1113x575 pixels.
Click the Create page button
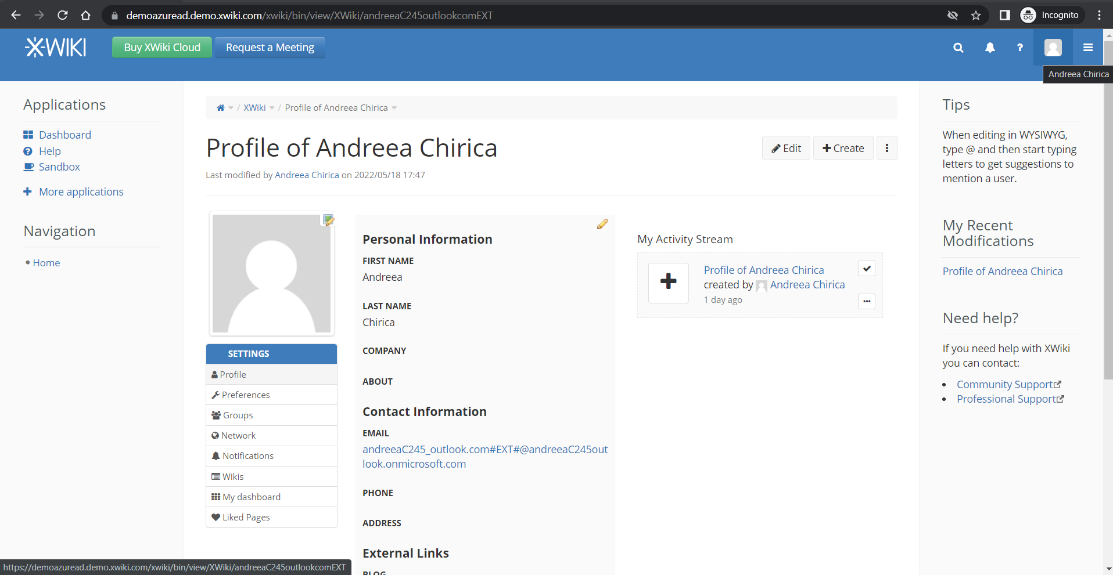pyautogui.click(x=843, y=148)
